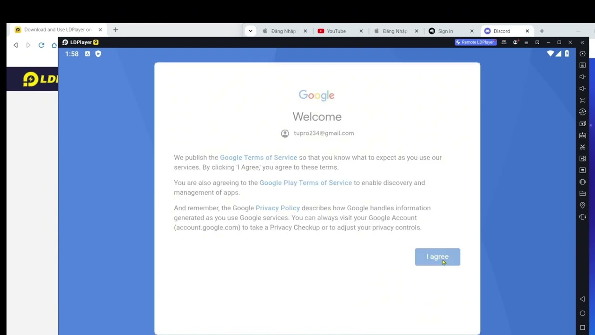595x335 pixels.
Task: Open new tab beside LDPlayer download tab
Action: click(x=116, y=30)
